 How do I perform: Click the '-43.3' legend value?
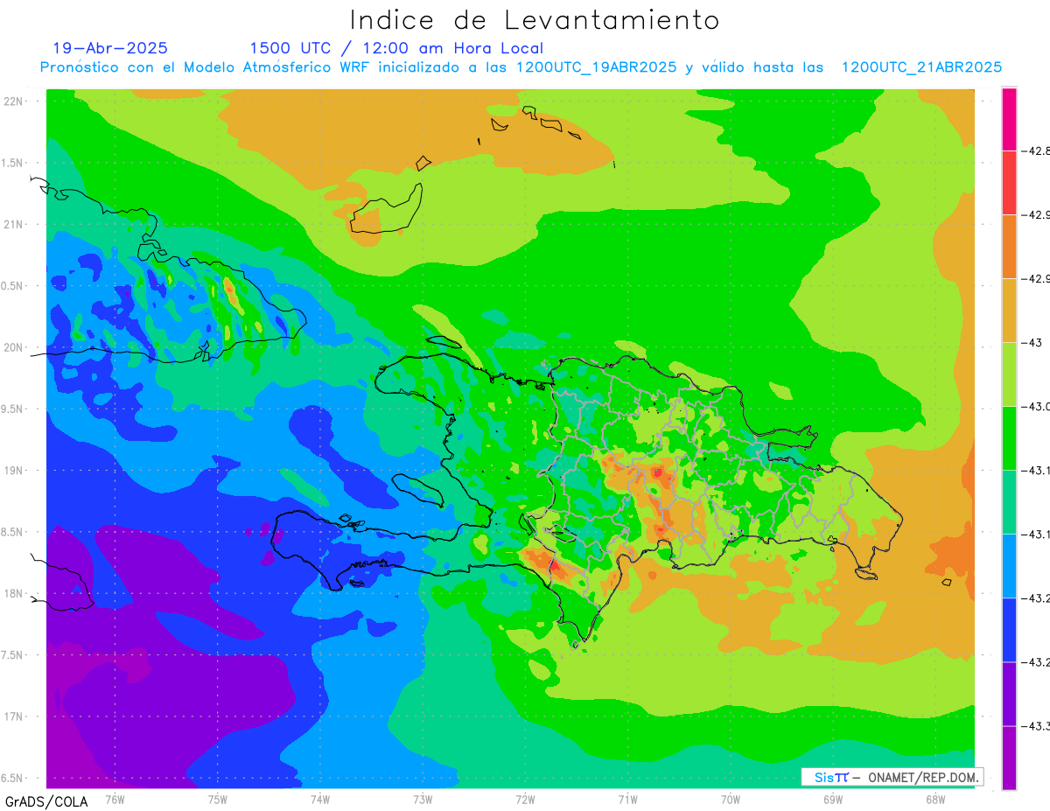coord(1037,726)
